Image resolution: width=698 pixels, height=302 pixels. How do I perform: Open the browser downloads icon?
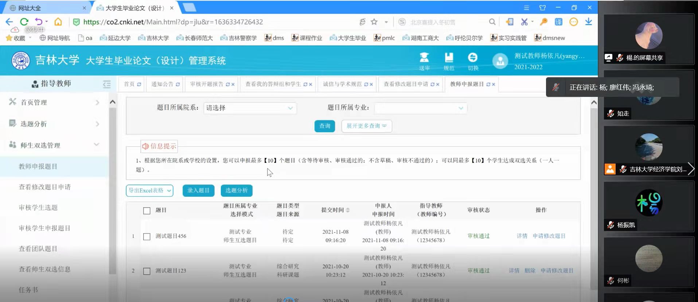coord(588,22)
